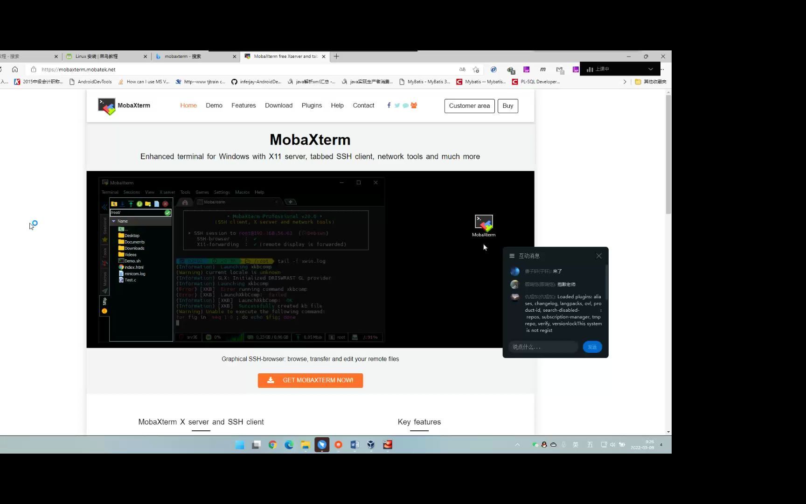Open VirtualBox from the taskbar
Viewport: 806px width, 504px height.
371,445
